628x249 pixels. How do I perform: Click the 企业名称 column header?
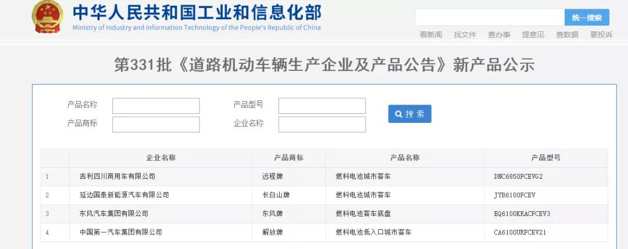coord(160,158)
